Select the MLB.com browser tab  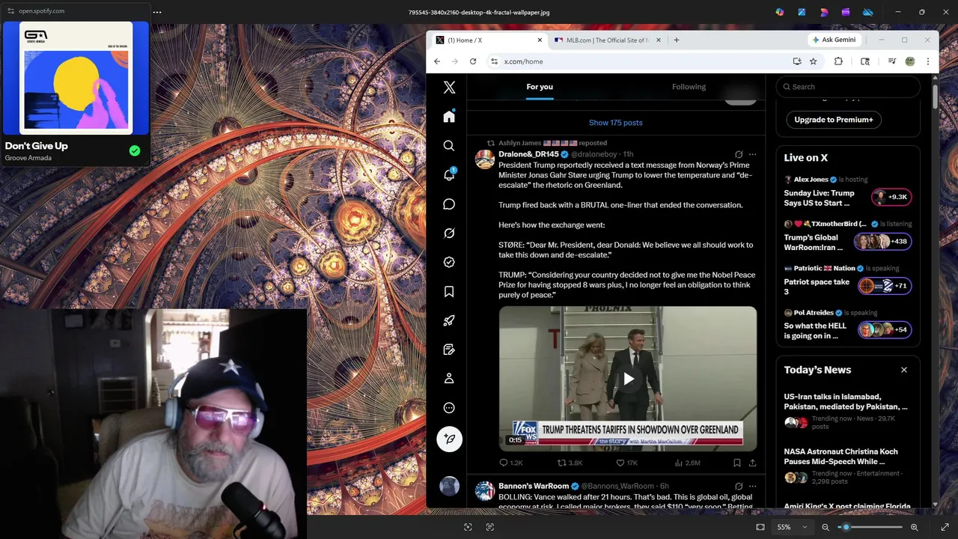608,40
